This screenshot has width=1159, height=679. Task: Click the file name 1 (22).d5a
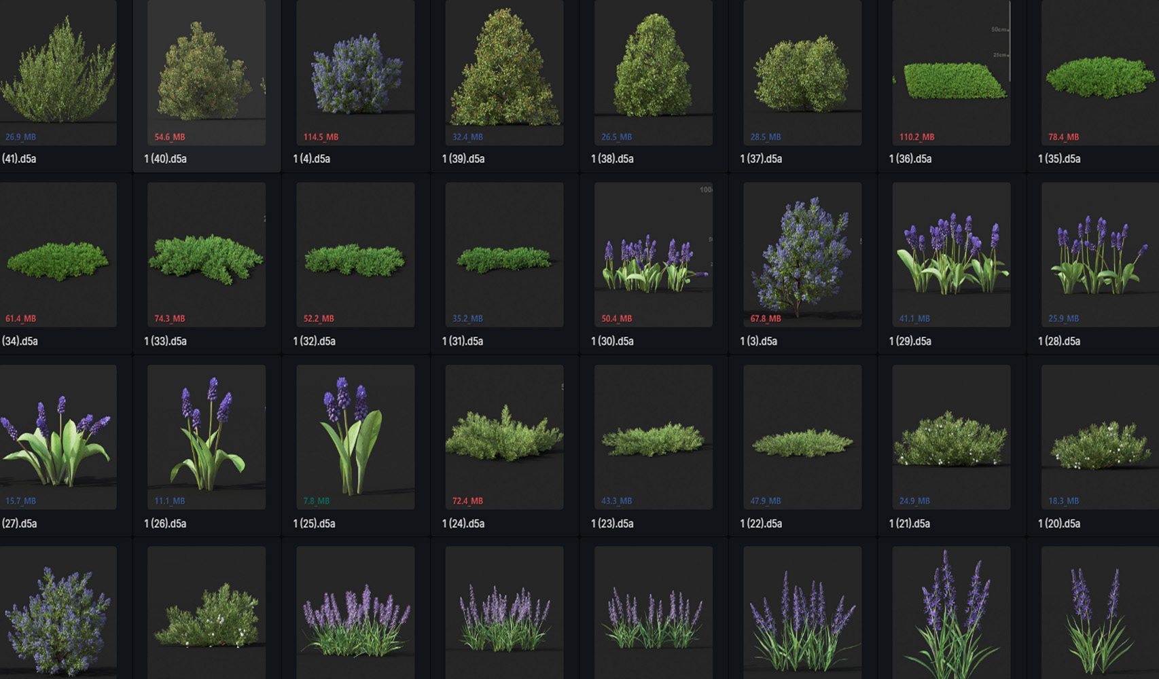(761, 524)
